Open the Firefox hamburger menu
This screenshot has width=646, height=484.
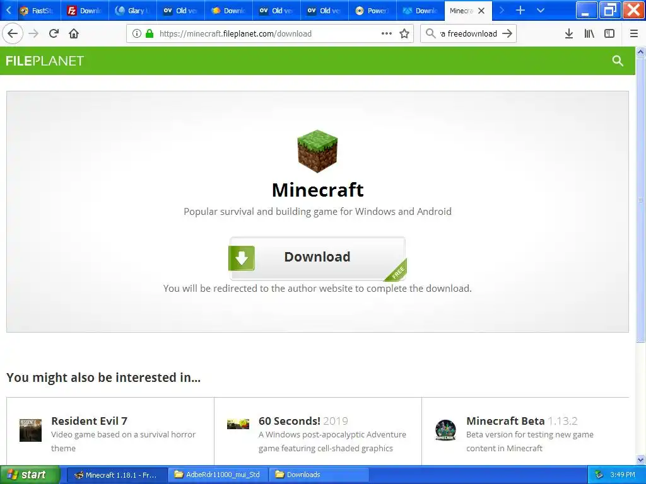[634, 33]
